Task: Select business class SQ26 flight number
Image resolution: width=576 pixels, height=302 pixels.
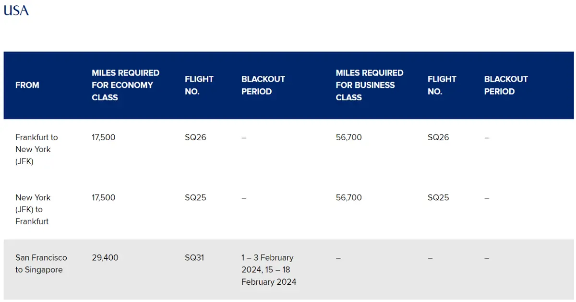Action: [438, 137]
